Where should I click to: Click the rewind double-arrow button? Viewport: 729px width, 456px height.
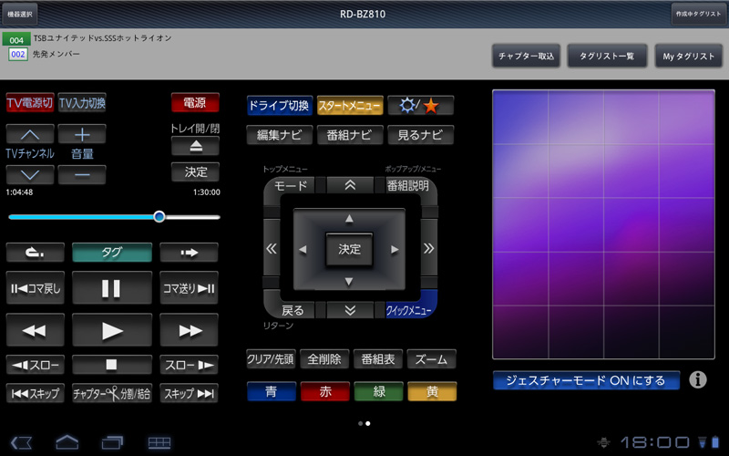click(x=35, y=330)
